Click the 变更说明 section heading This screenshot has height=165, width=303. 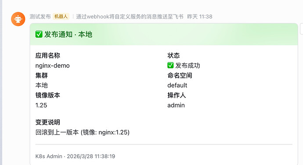click(48, 122)
